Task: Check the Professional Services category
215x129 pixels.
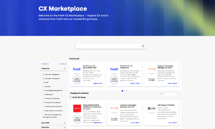Action: (44, 98)
